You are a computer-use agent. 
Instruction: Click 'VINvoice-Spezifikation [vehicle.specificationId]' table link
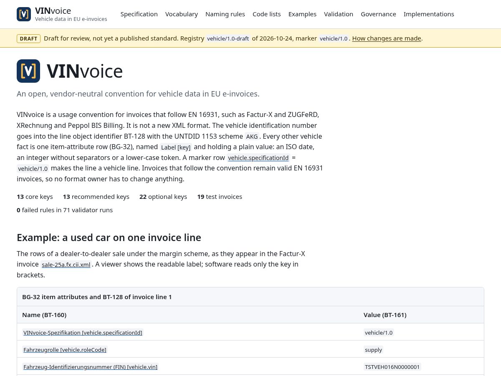(x=83, y=333)
